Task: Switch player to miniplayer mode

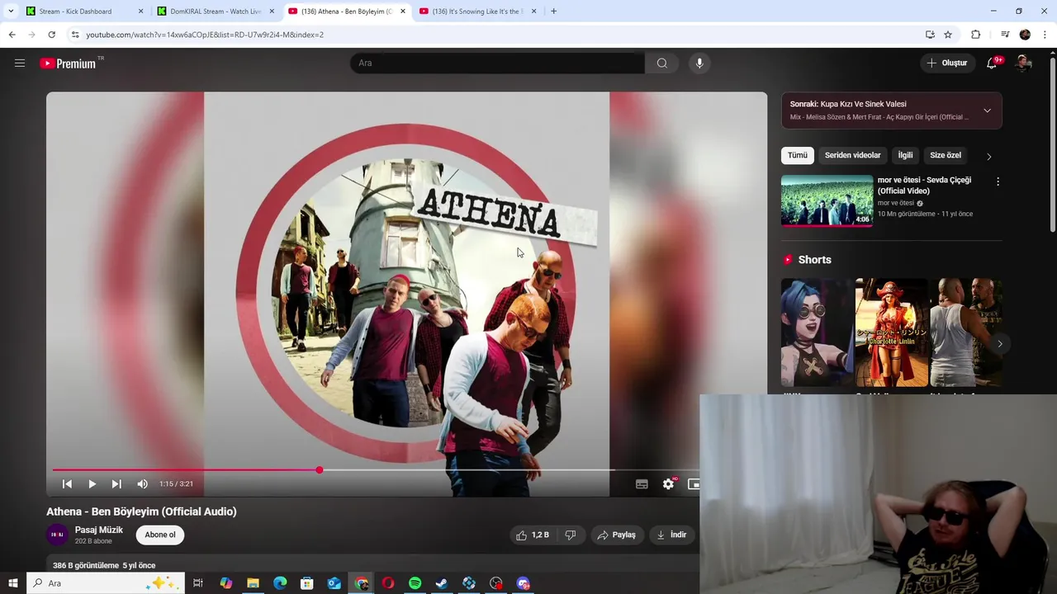Action: click(x=693, y=484)
